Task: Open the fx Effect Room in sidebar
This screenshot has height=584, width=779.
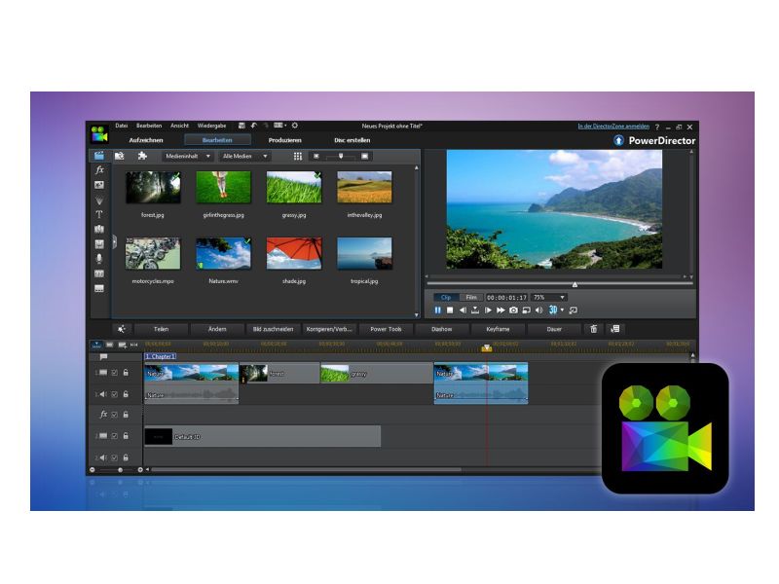Action: (x=99, y=169)
